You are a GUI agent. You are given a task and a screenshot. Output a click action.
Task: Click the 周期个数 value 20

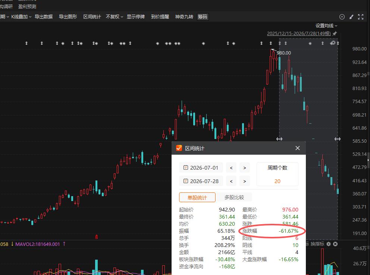click(x=277, y=181)
